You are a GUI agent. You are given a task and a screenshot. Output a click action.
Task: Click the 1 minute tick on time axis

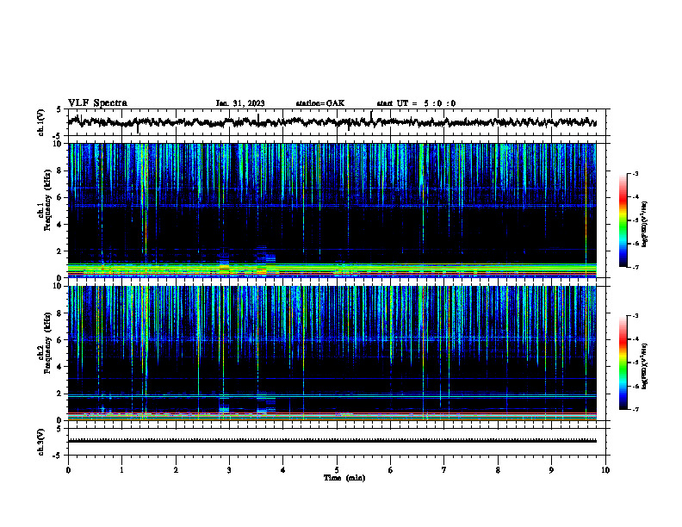pos(121,470)
